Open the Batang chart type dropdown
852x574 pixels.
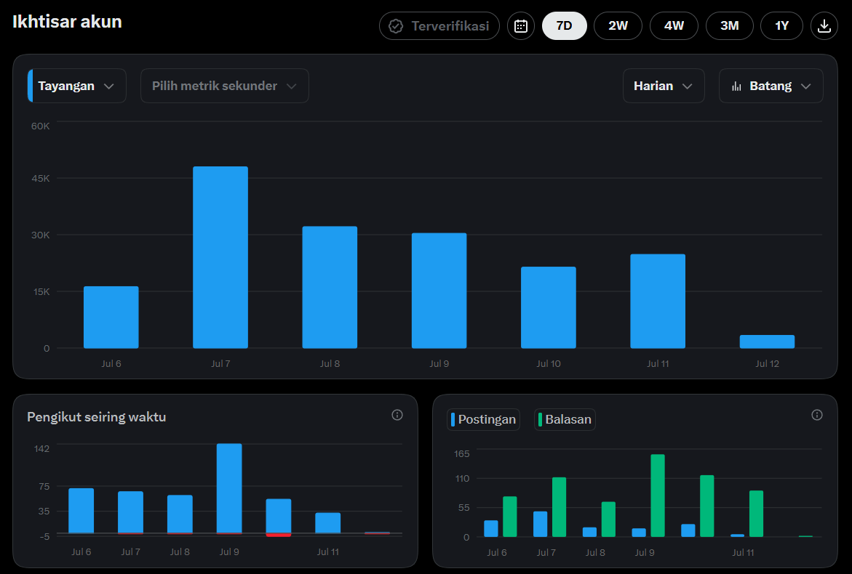tap(771, 86)
